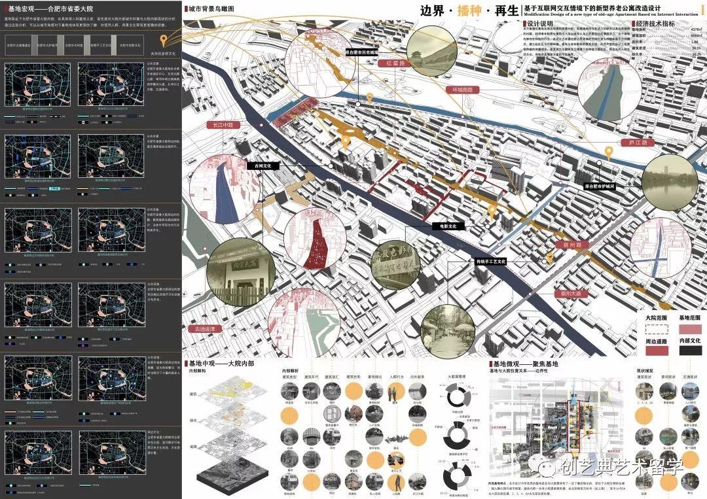Select the 建筑类型 column header

289,377
